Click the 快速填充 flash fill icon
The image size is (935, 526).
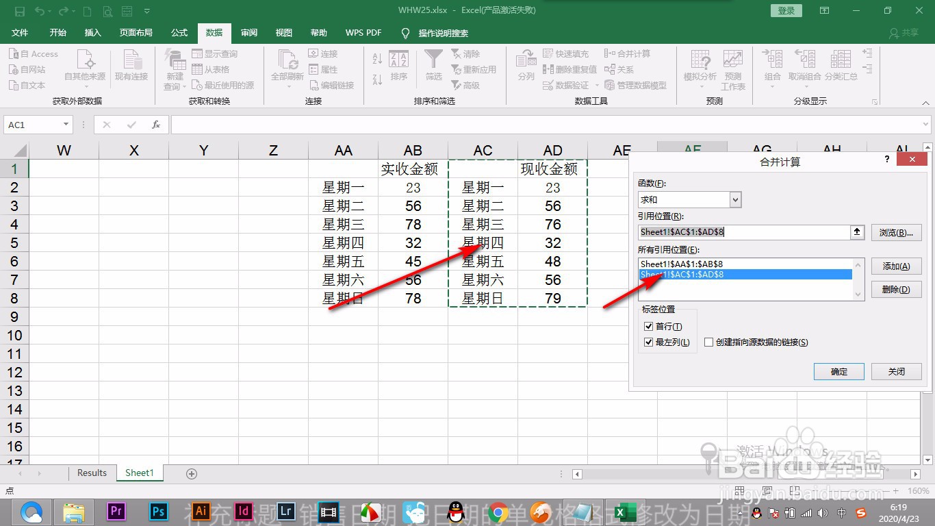coord(548,53)
